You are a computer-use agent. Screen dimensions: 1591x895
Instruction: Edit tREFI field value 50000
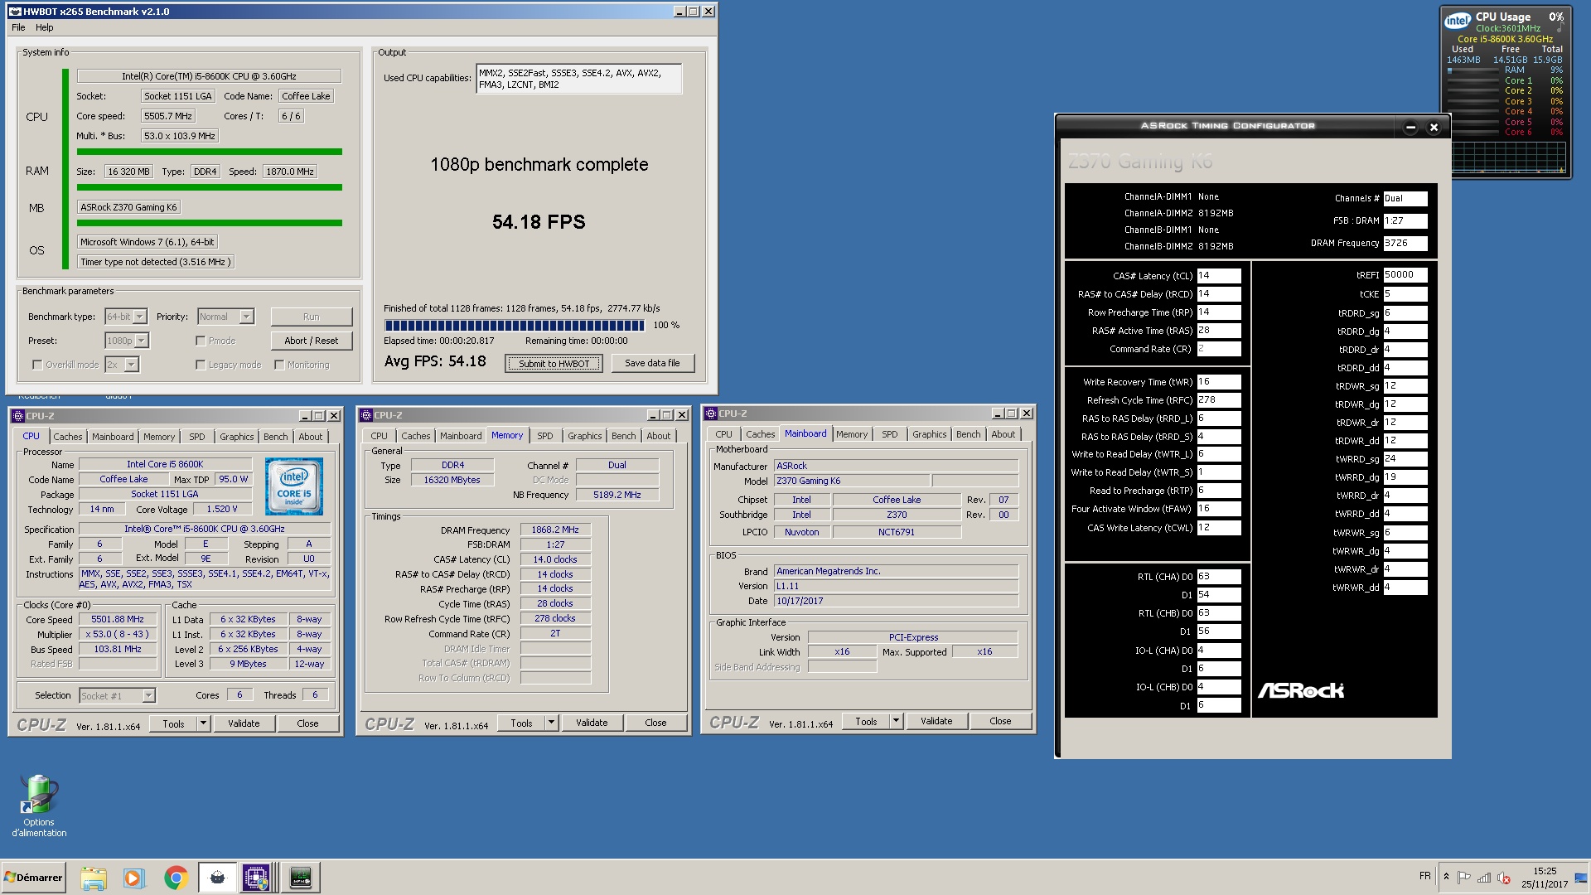[x=1405, y=275]
